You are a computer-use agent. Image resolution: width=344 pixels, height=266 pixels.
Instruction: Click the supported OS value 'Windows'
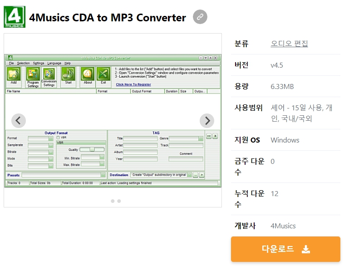(285, 140)
